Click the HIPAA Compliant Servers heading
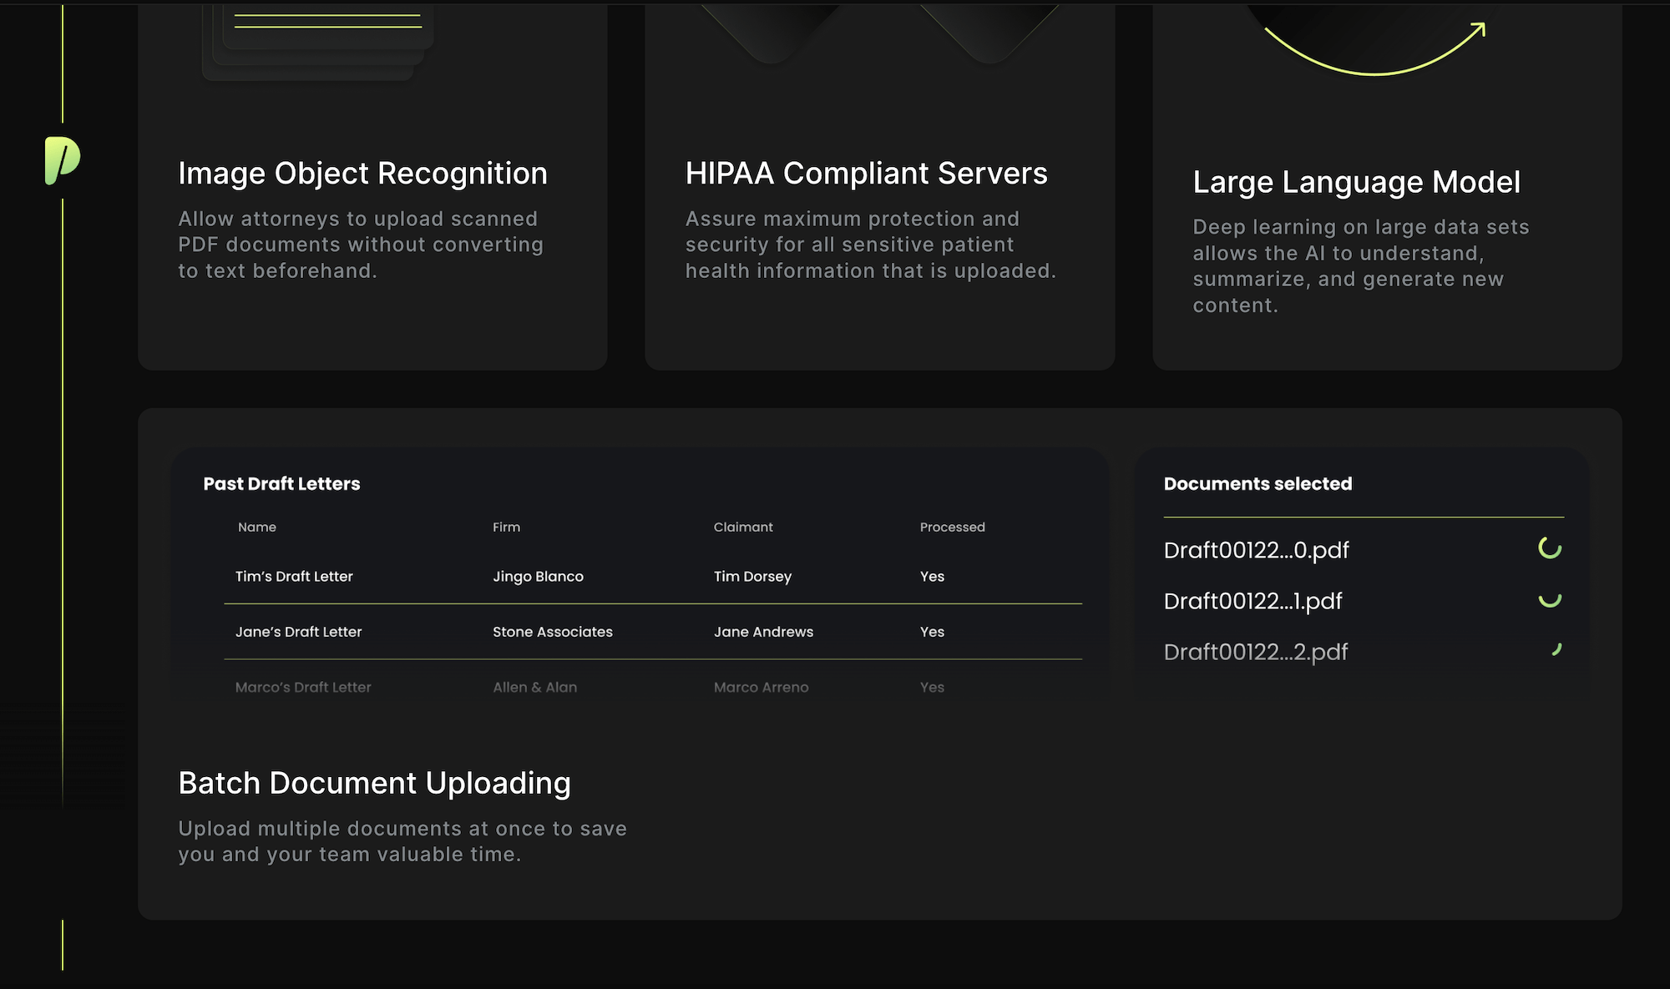 click(866, 174)
